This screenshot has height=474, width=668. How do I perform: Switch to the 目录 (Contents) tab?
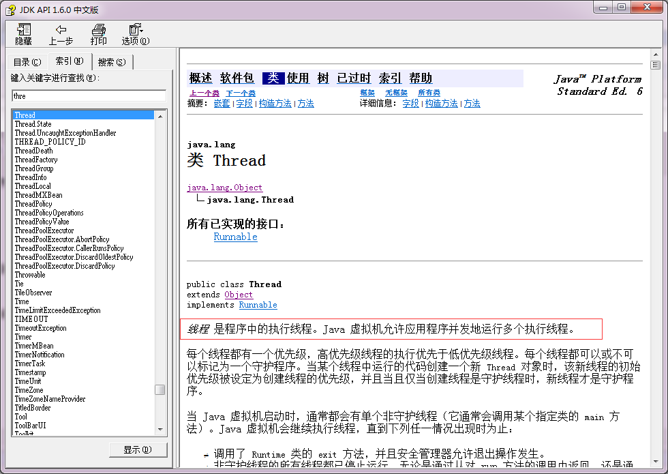click(x=27, y=62)
